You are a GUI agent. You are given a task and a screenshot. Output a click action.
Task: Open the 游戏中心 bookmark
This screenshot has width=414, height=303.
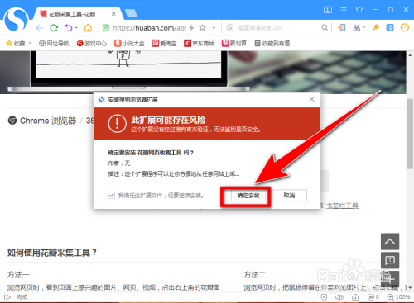click(x=92, y=43)
